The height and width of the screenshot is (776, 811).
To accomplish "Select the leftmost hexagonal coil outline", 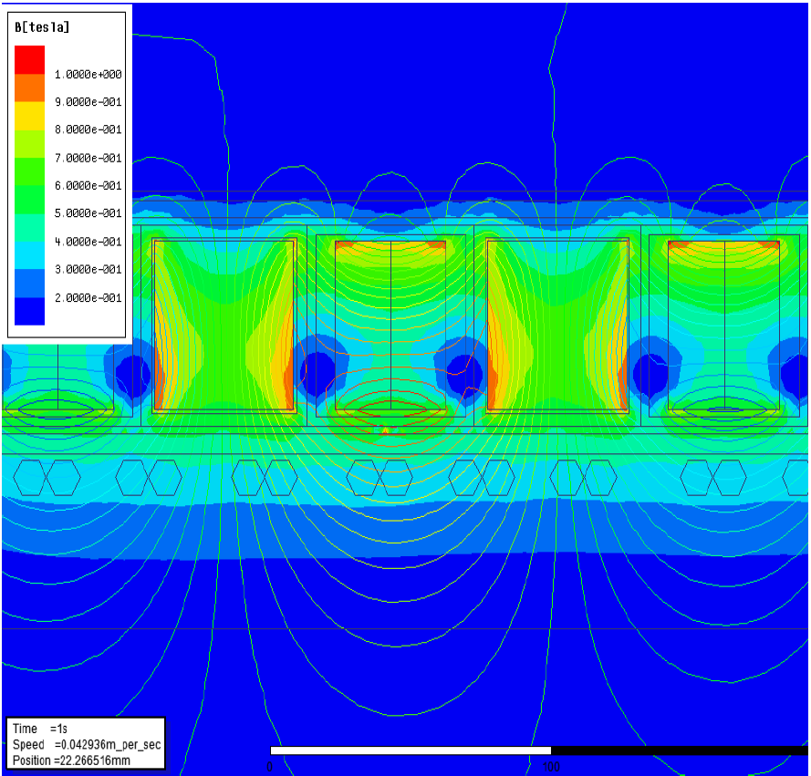I will pos(31,477).
